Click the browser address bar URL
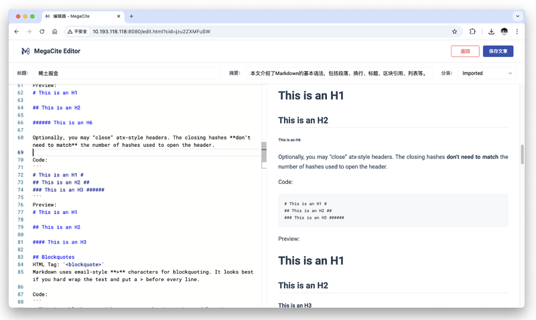This screenshot has width=536, height=320. point(151,32)
